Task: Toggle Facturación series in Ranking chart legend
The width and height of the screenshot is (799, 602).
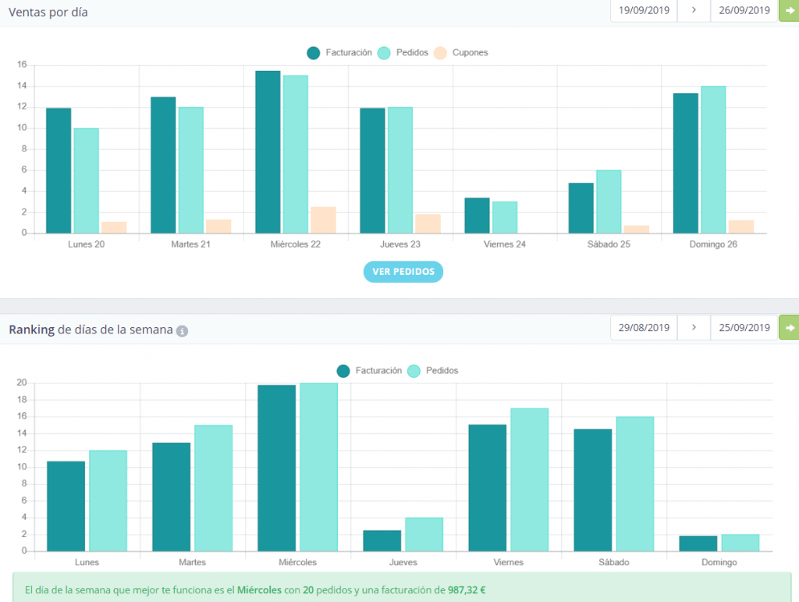Action: click(x=369, y=371)
